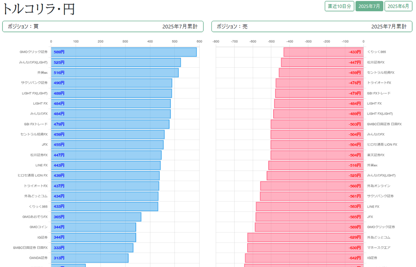Click the -479円 value for SBI FXトレード
Screen dimensions: 416x267
(x=355, y=93)
